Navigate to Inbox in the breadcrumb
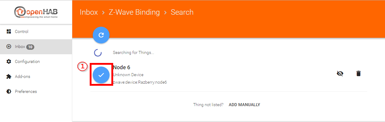The height and width of the screenshot is (122, 385). [89, 12]
